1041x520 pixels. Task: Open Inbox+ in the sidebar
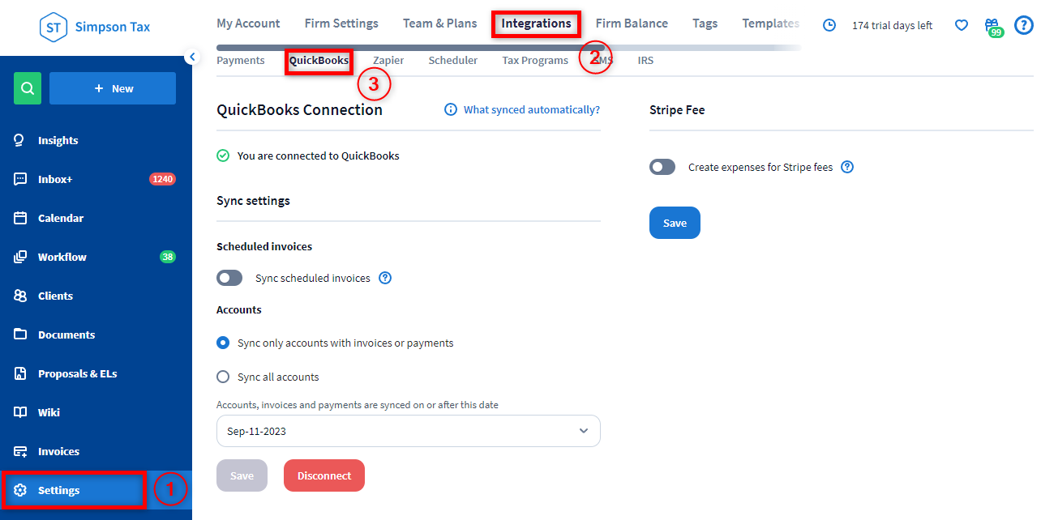[x=55, y=179]
